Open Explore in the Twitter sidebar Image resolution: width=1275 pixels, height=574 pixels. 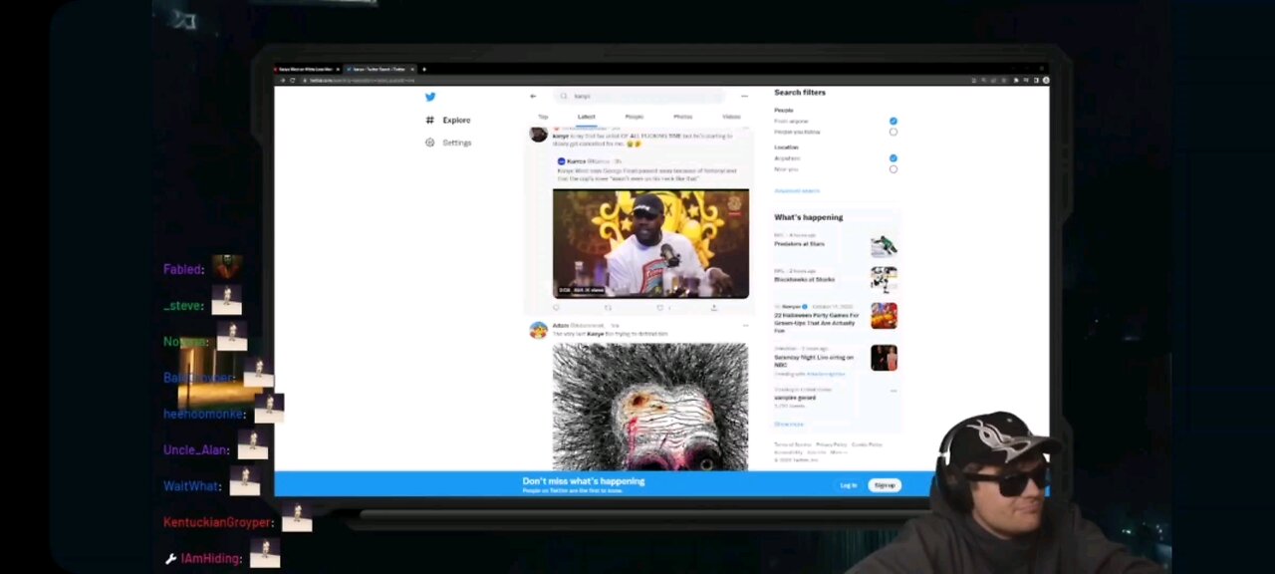coord(448,120)
